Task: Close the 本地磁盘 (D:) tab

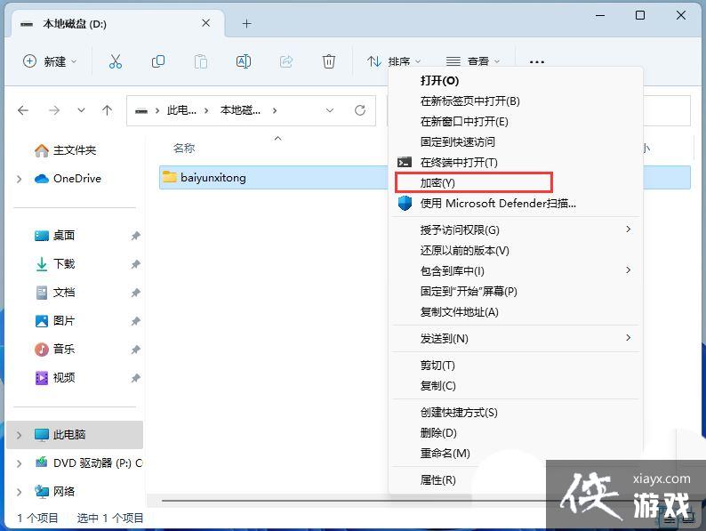Action: pos(205,23)
